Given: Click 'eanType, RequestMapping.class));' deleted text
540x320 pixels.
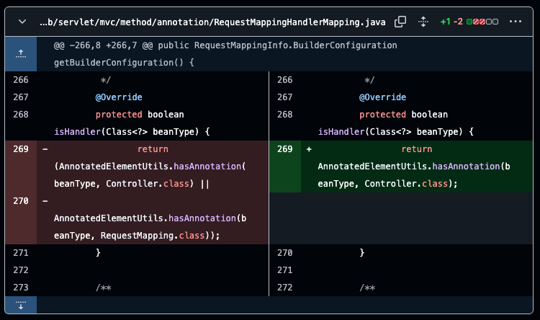Looking at the screenshot, I should (x=137, y=236).
